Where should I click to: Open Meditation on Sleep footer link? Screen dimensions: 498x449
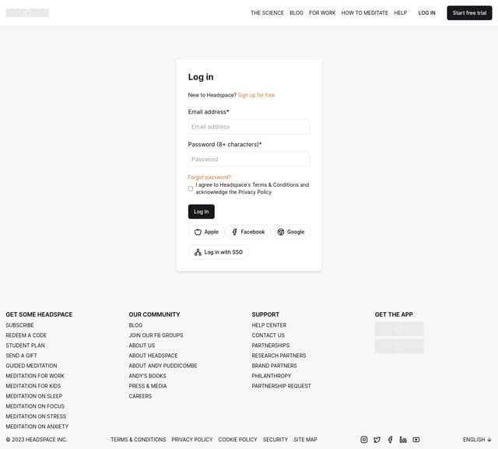34,396
